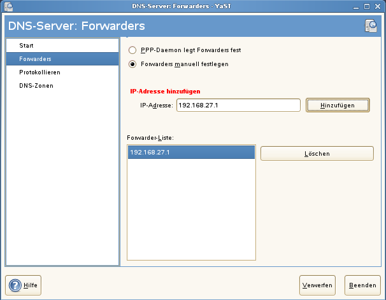Select 'PPP-Daemon legt Forwarders fest' radio button
This screenshot has height=300, width=386.
[132, 50]
